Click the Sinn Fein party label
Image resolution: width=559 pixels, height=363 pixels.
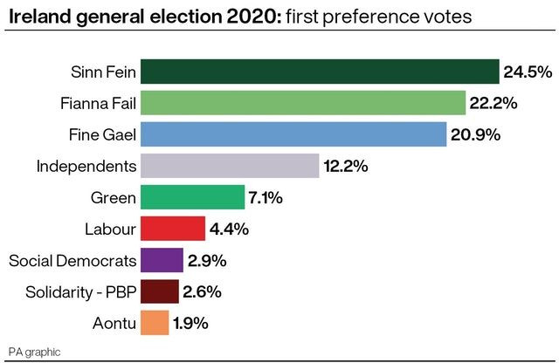tap(103, 72)
